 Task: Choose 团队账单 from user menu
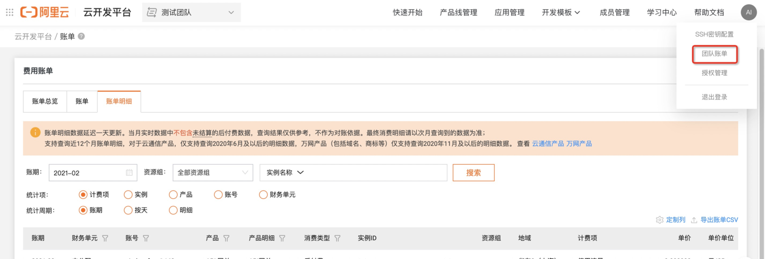point(714,54)
